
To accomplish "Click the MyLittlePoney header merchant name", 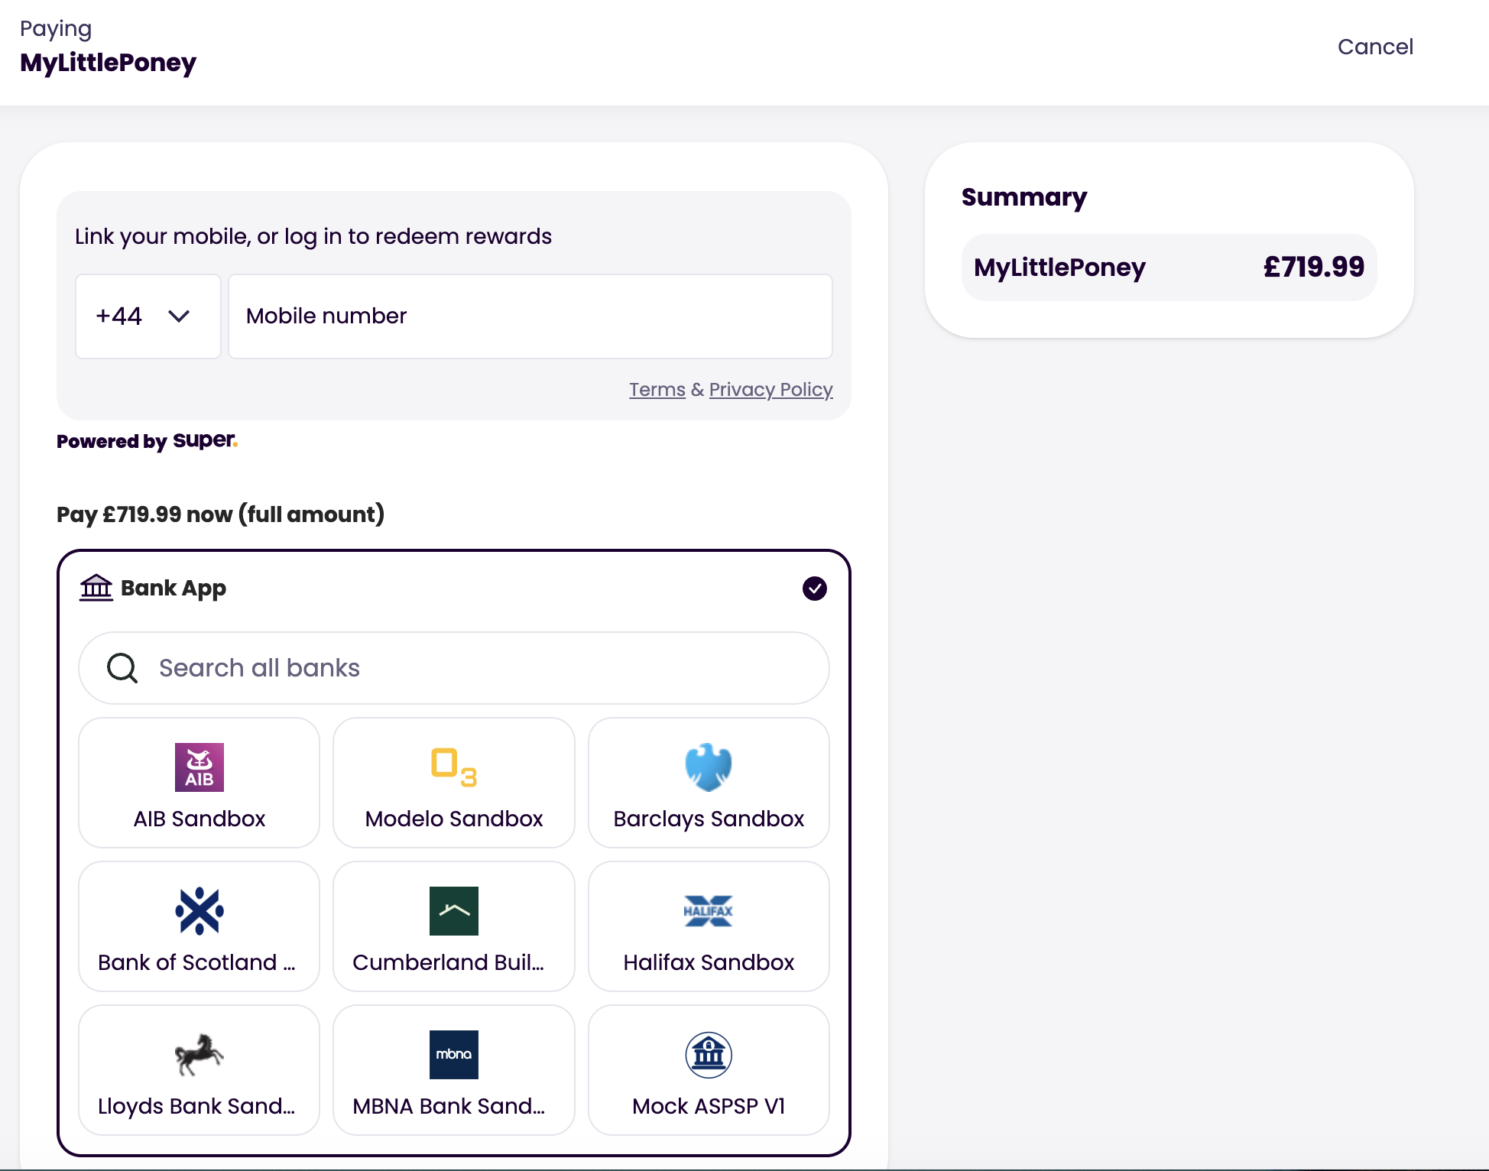I will 108,63.
